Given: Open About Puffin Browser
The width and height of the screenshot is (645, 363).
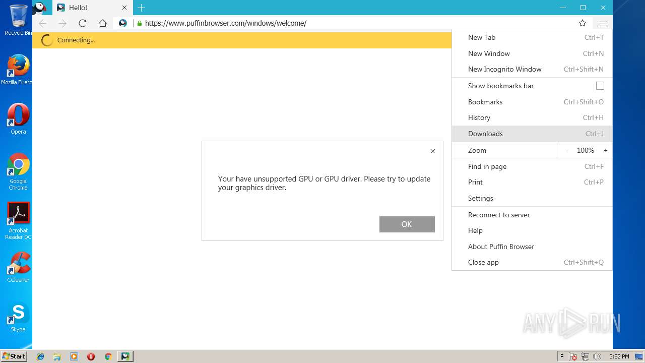Looking at the screenshot, I should coord(532,247).
